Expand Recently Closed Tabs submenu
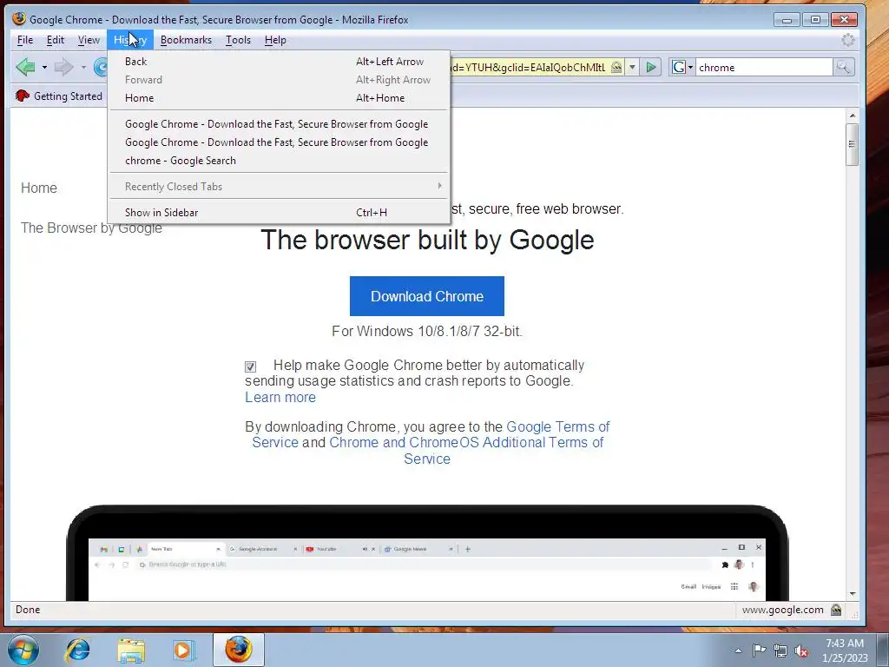Viewport: 889px width, 667px height. click(x=278, y=186)
